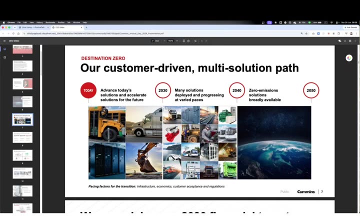
Task: Open the View menu
Action: click(x=31, y=22)
